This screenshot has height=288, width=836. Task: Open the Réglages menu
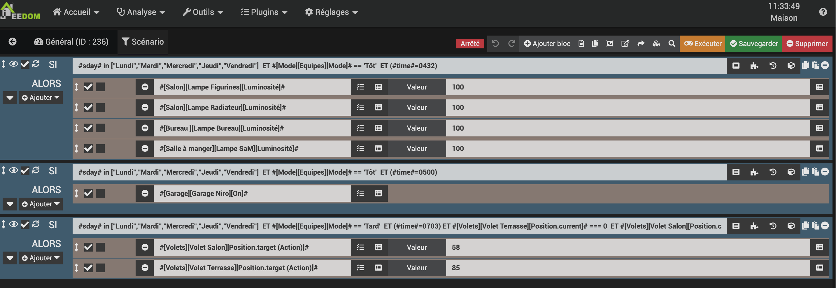point(331,12)
